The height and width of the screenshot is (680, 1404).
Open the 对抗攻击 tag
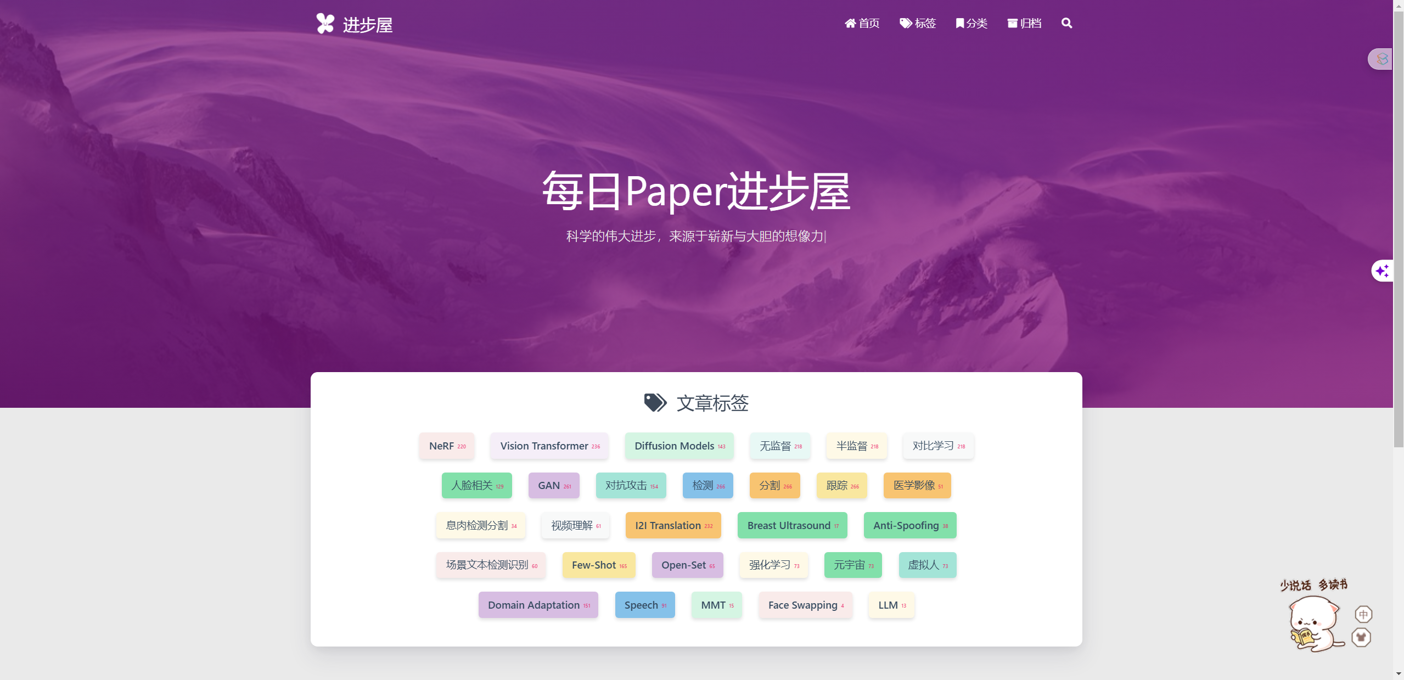tap(631, 486)
